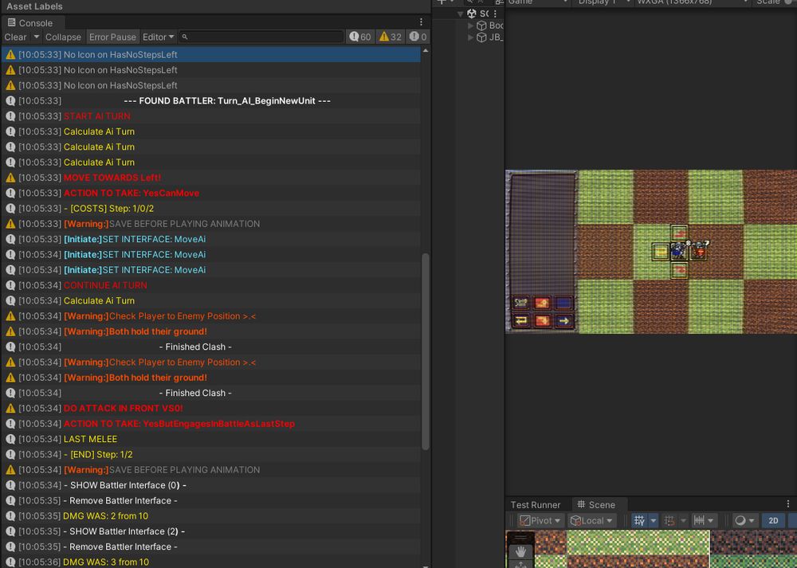The image size is (797, 568).
Task: Enable Collapse in the Console toolbar
Action: coord(63,37)
